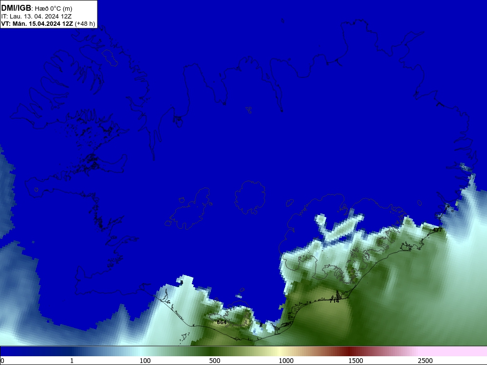Click the color scale label 1000

[286, 361]
